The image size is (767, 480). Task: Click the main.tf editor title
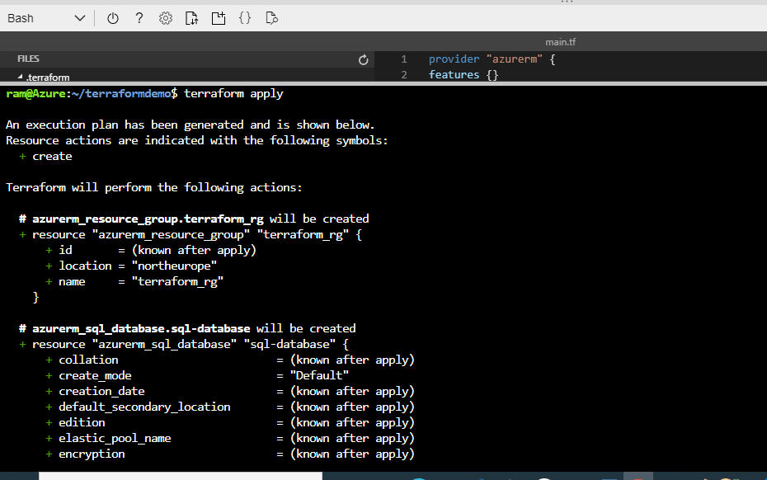coord(560,42)
